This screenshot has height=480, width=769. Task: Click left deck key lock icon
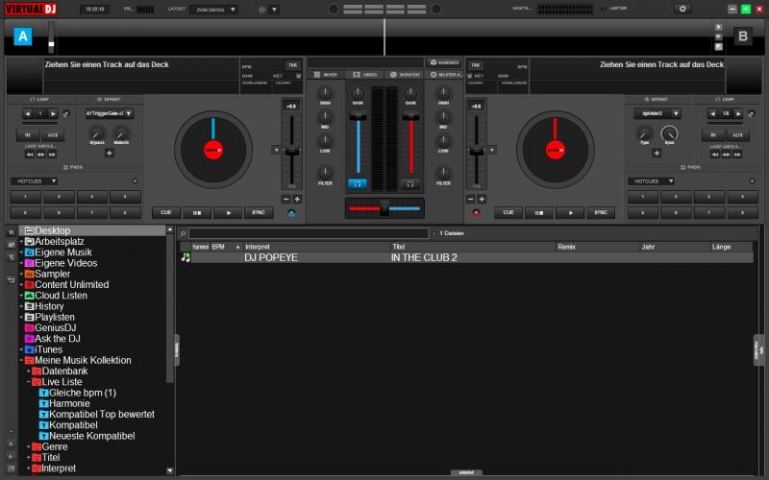298,76
